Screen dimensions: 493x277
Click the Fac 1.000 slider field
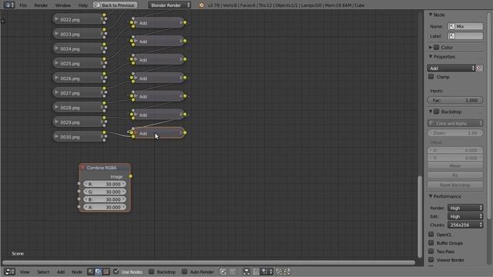(x=455, y=100)
